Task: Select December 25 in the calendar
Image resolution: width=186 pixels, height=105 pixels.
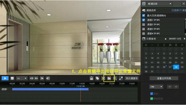Action: tap(158, 67)
